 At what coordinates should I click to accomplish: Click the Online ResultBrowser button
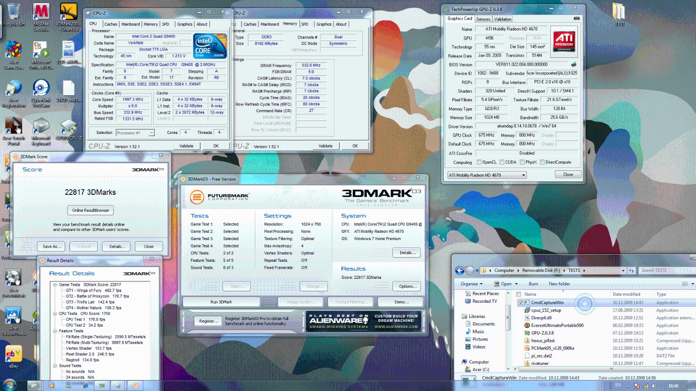tap(90, 210)
